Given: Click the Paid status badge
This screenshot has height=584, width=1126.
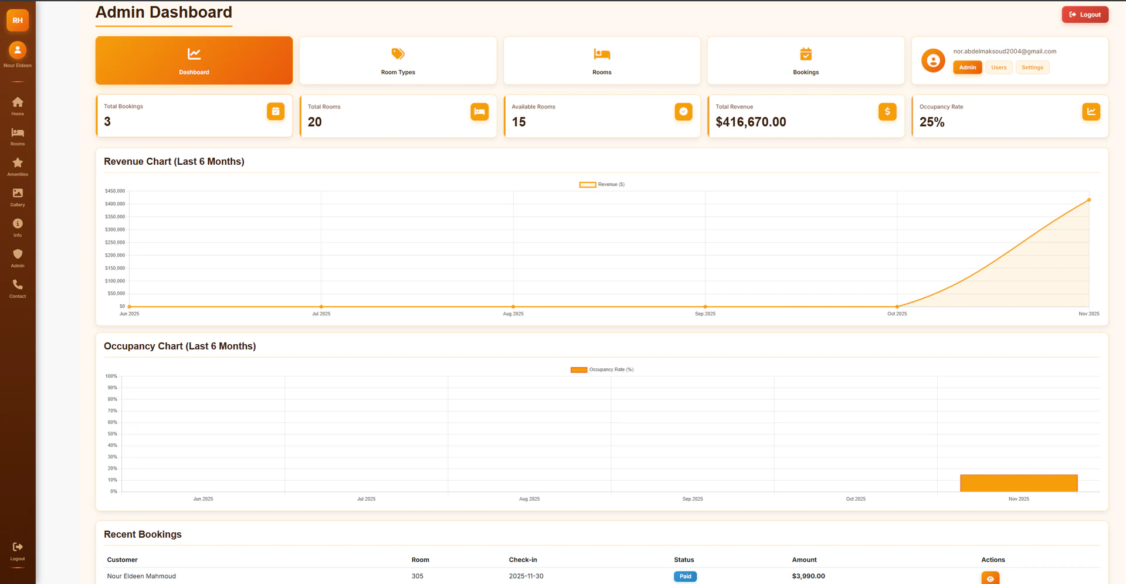Looking at the screenshot, I should click(x=685, y=576).
